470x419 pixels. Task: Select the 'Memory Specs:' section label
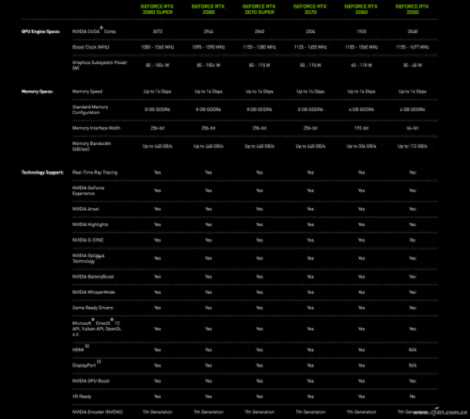[x=37, y=91]
